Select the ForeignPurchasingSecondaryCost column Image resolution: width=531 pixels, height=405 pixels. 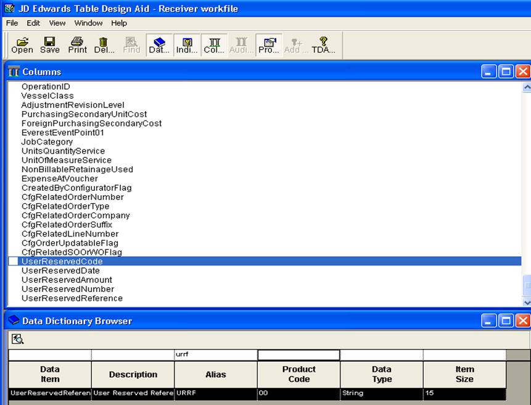click(x=91, y=123)
